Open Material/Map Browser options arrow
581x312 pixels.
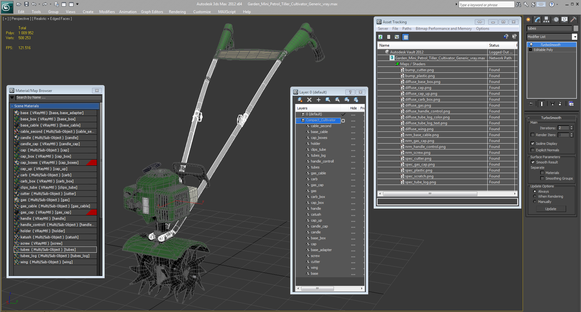point(12,98)
